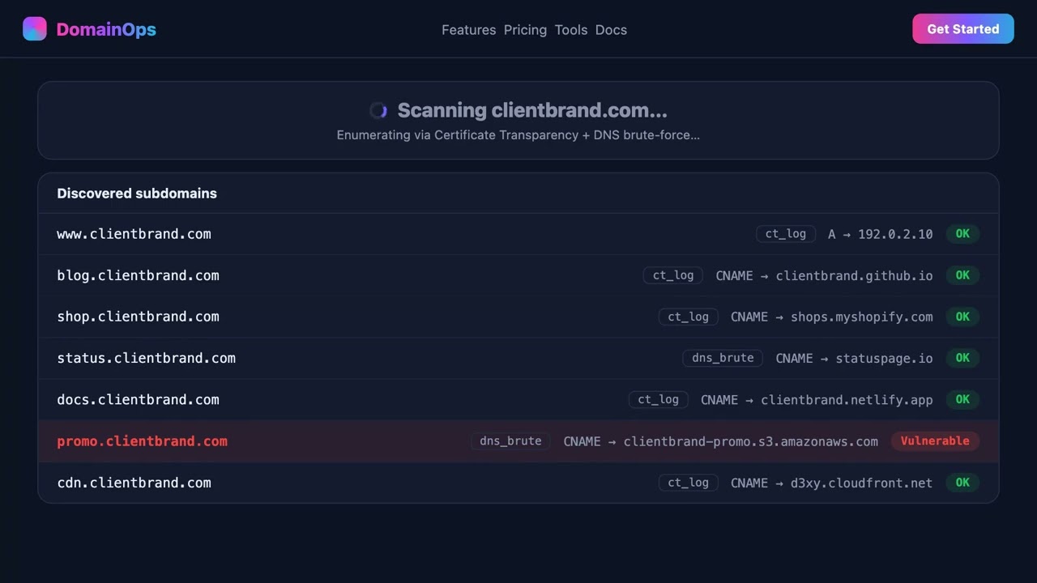
Task: Open the Features nav item
Action: pyautogui.click(x=468, y=30)
